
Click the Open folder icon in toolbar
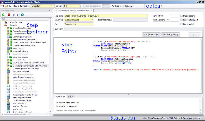pos(6,6)
